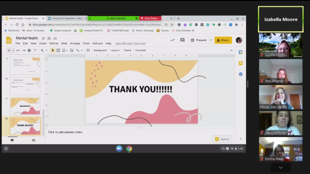
Task: Choose the select cursor tool
Action: click(53, 50)
